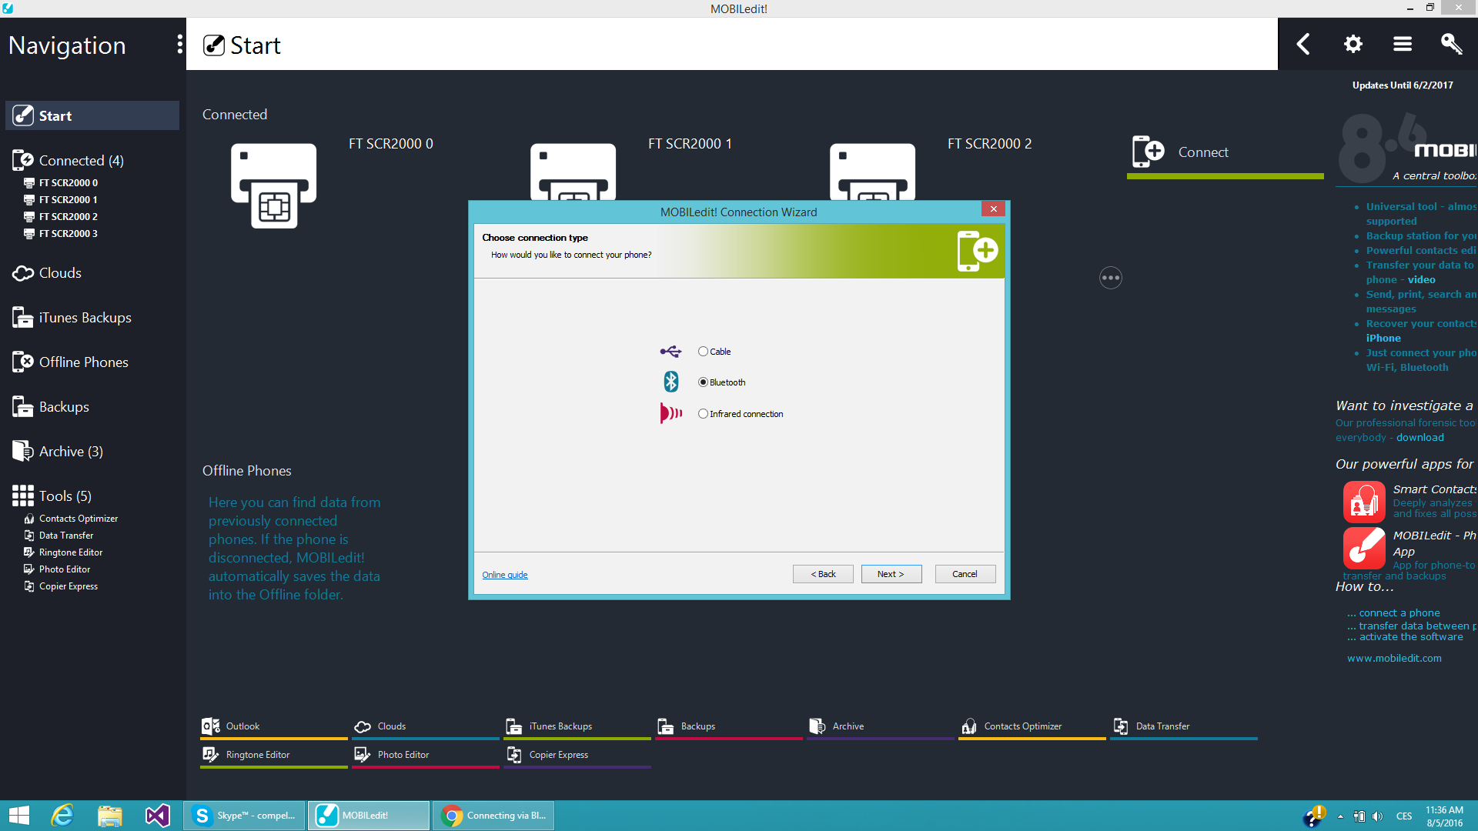Open the Navigation panel vertical dots menu

tap(179, 45)
